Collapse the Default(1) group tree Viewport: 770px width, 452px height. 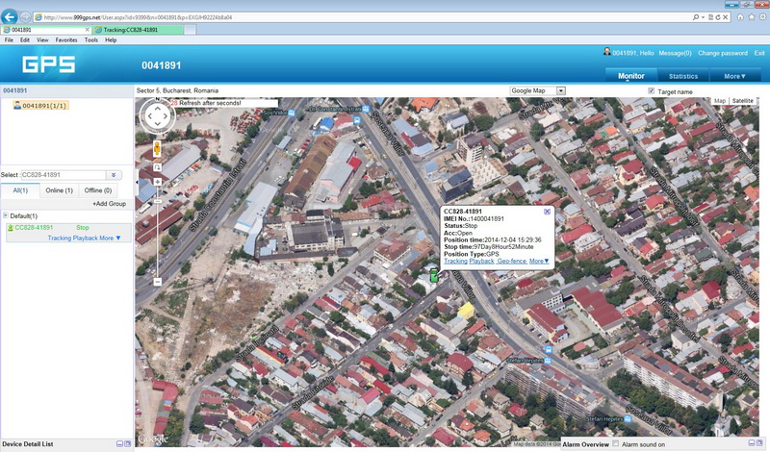(4, 216)
